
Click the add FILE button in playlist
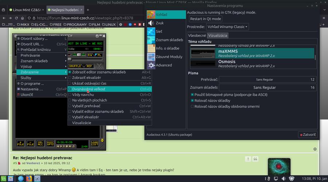coord(21,143)
